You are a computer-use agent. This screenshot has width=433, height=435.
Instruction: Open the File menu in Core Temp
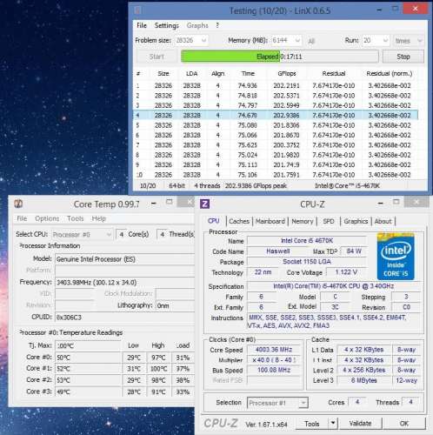tap(22, 218)
